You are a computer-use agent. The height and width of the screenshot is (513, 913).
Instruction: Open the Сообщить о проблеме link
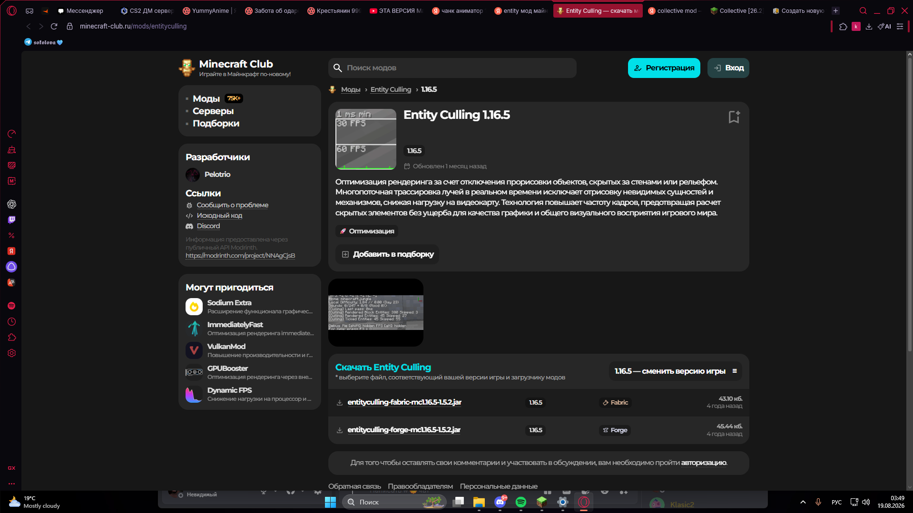click(x=233, y=205)
